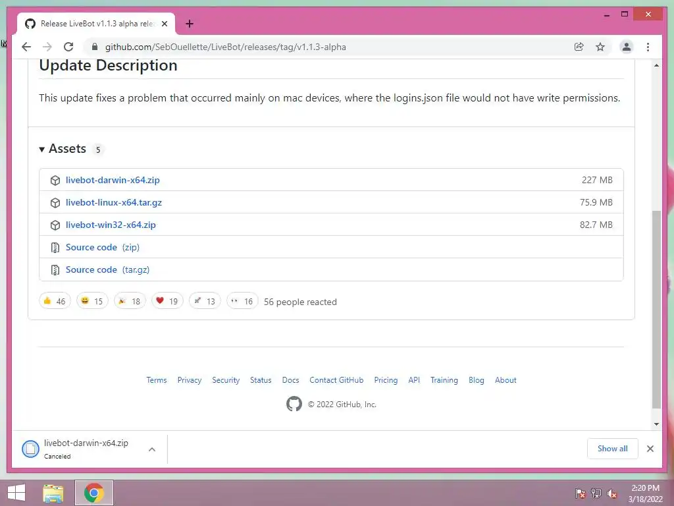The height and width of the screenshot is (506, 674).
Task: Click the Update Description heading
Action: [108, 65]
